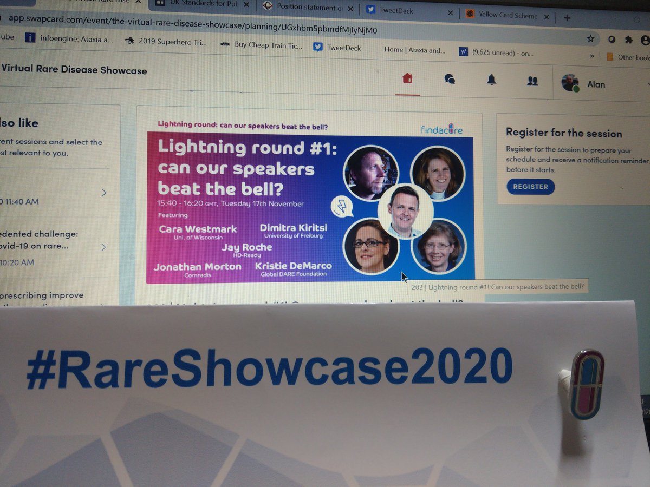Click Cara Westmark speaker name
The image size is (650, 487).
[x=198, y=229]
